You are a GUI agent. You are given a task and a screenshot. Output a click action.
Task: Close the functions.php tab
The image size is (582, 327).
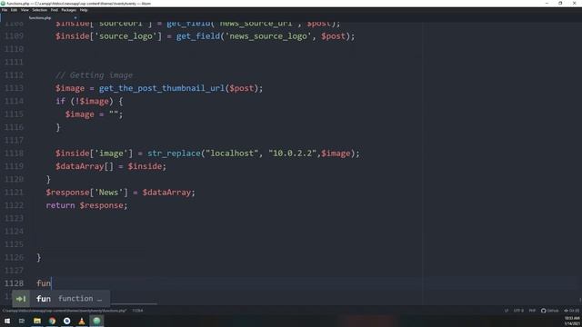pyautogui.click(x=75, y=18)
